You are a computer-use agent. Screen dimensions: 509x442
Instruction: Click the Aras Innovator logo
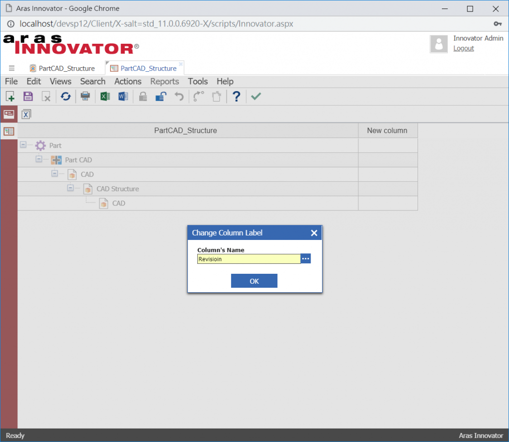pos(71,44)
